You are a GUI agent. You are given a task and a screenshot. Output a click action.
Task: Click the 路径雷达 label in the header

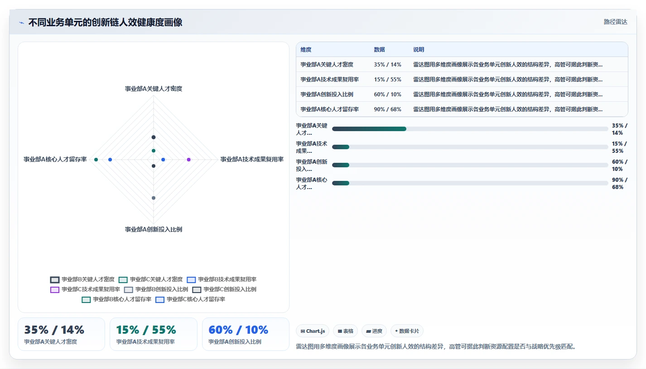(x=615, y=22)
